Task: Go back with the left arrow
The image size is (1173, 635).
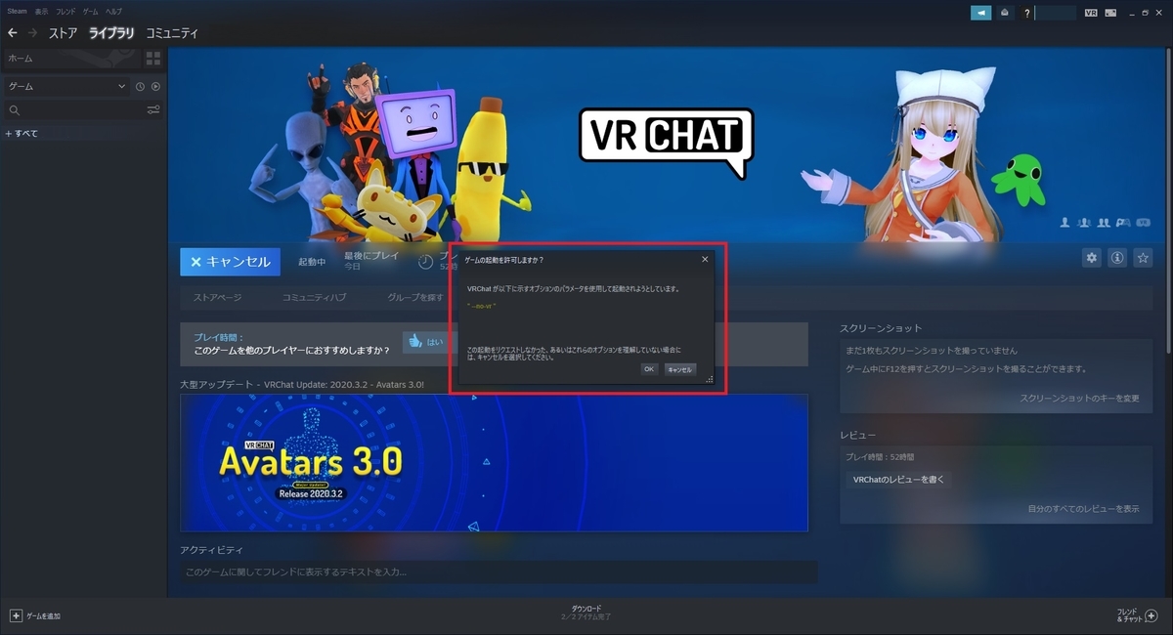Action: point(12,32)
